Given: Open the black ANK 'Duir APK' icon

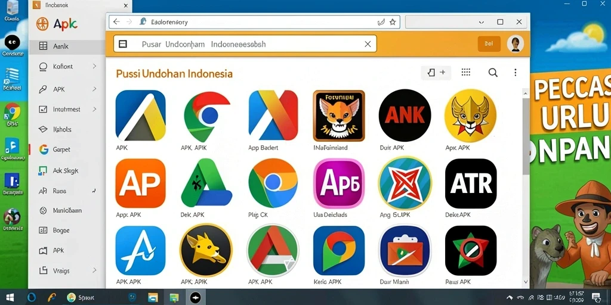Looking at the screenshot, I should tap(405, 115).
